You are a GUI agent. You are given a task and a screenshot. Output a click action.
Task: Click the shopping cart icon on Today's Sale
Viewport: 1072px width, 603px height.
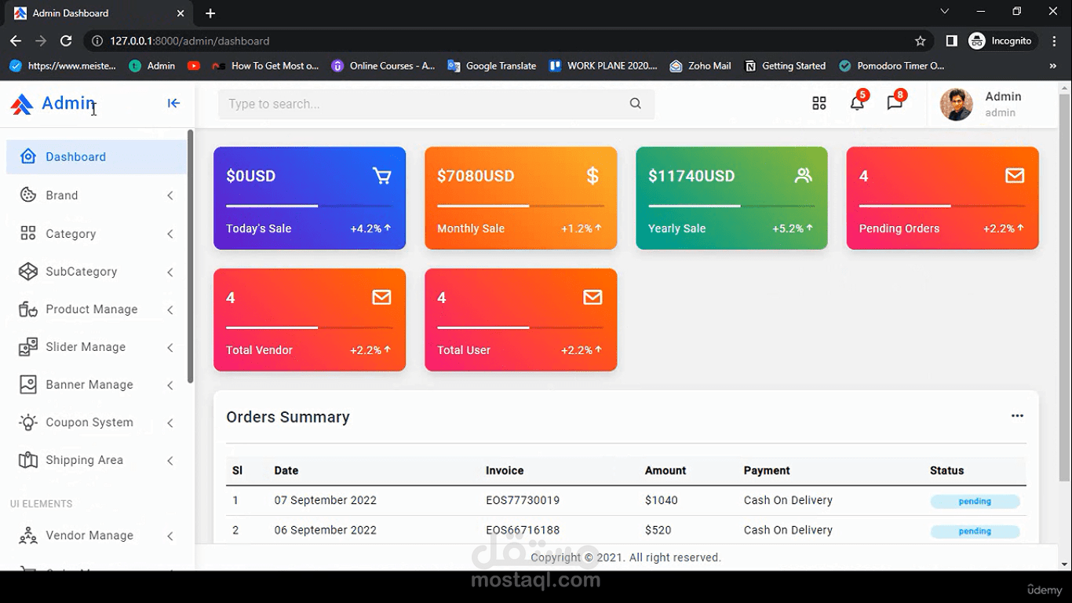pos(381,176)
